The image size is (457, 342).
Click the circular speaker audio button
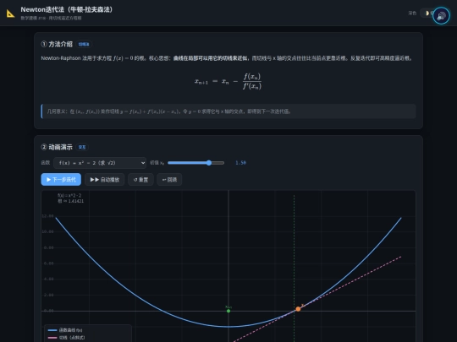pyautogui.click(x=441, y=16)
